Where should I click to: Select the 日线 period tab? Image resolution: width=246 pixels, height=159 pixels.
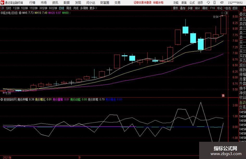tap(61, 8)
